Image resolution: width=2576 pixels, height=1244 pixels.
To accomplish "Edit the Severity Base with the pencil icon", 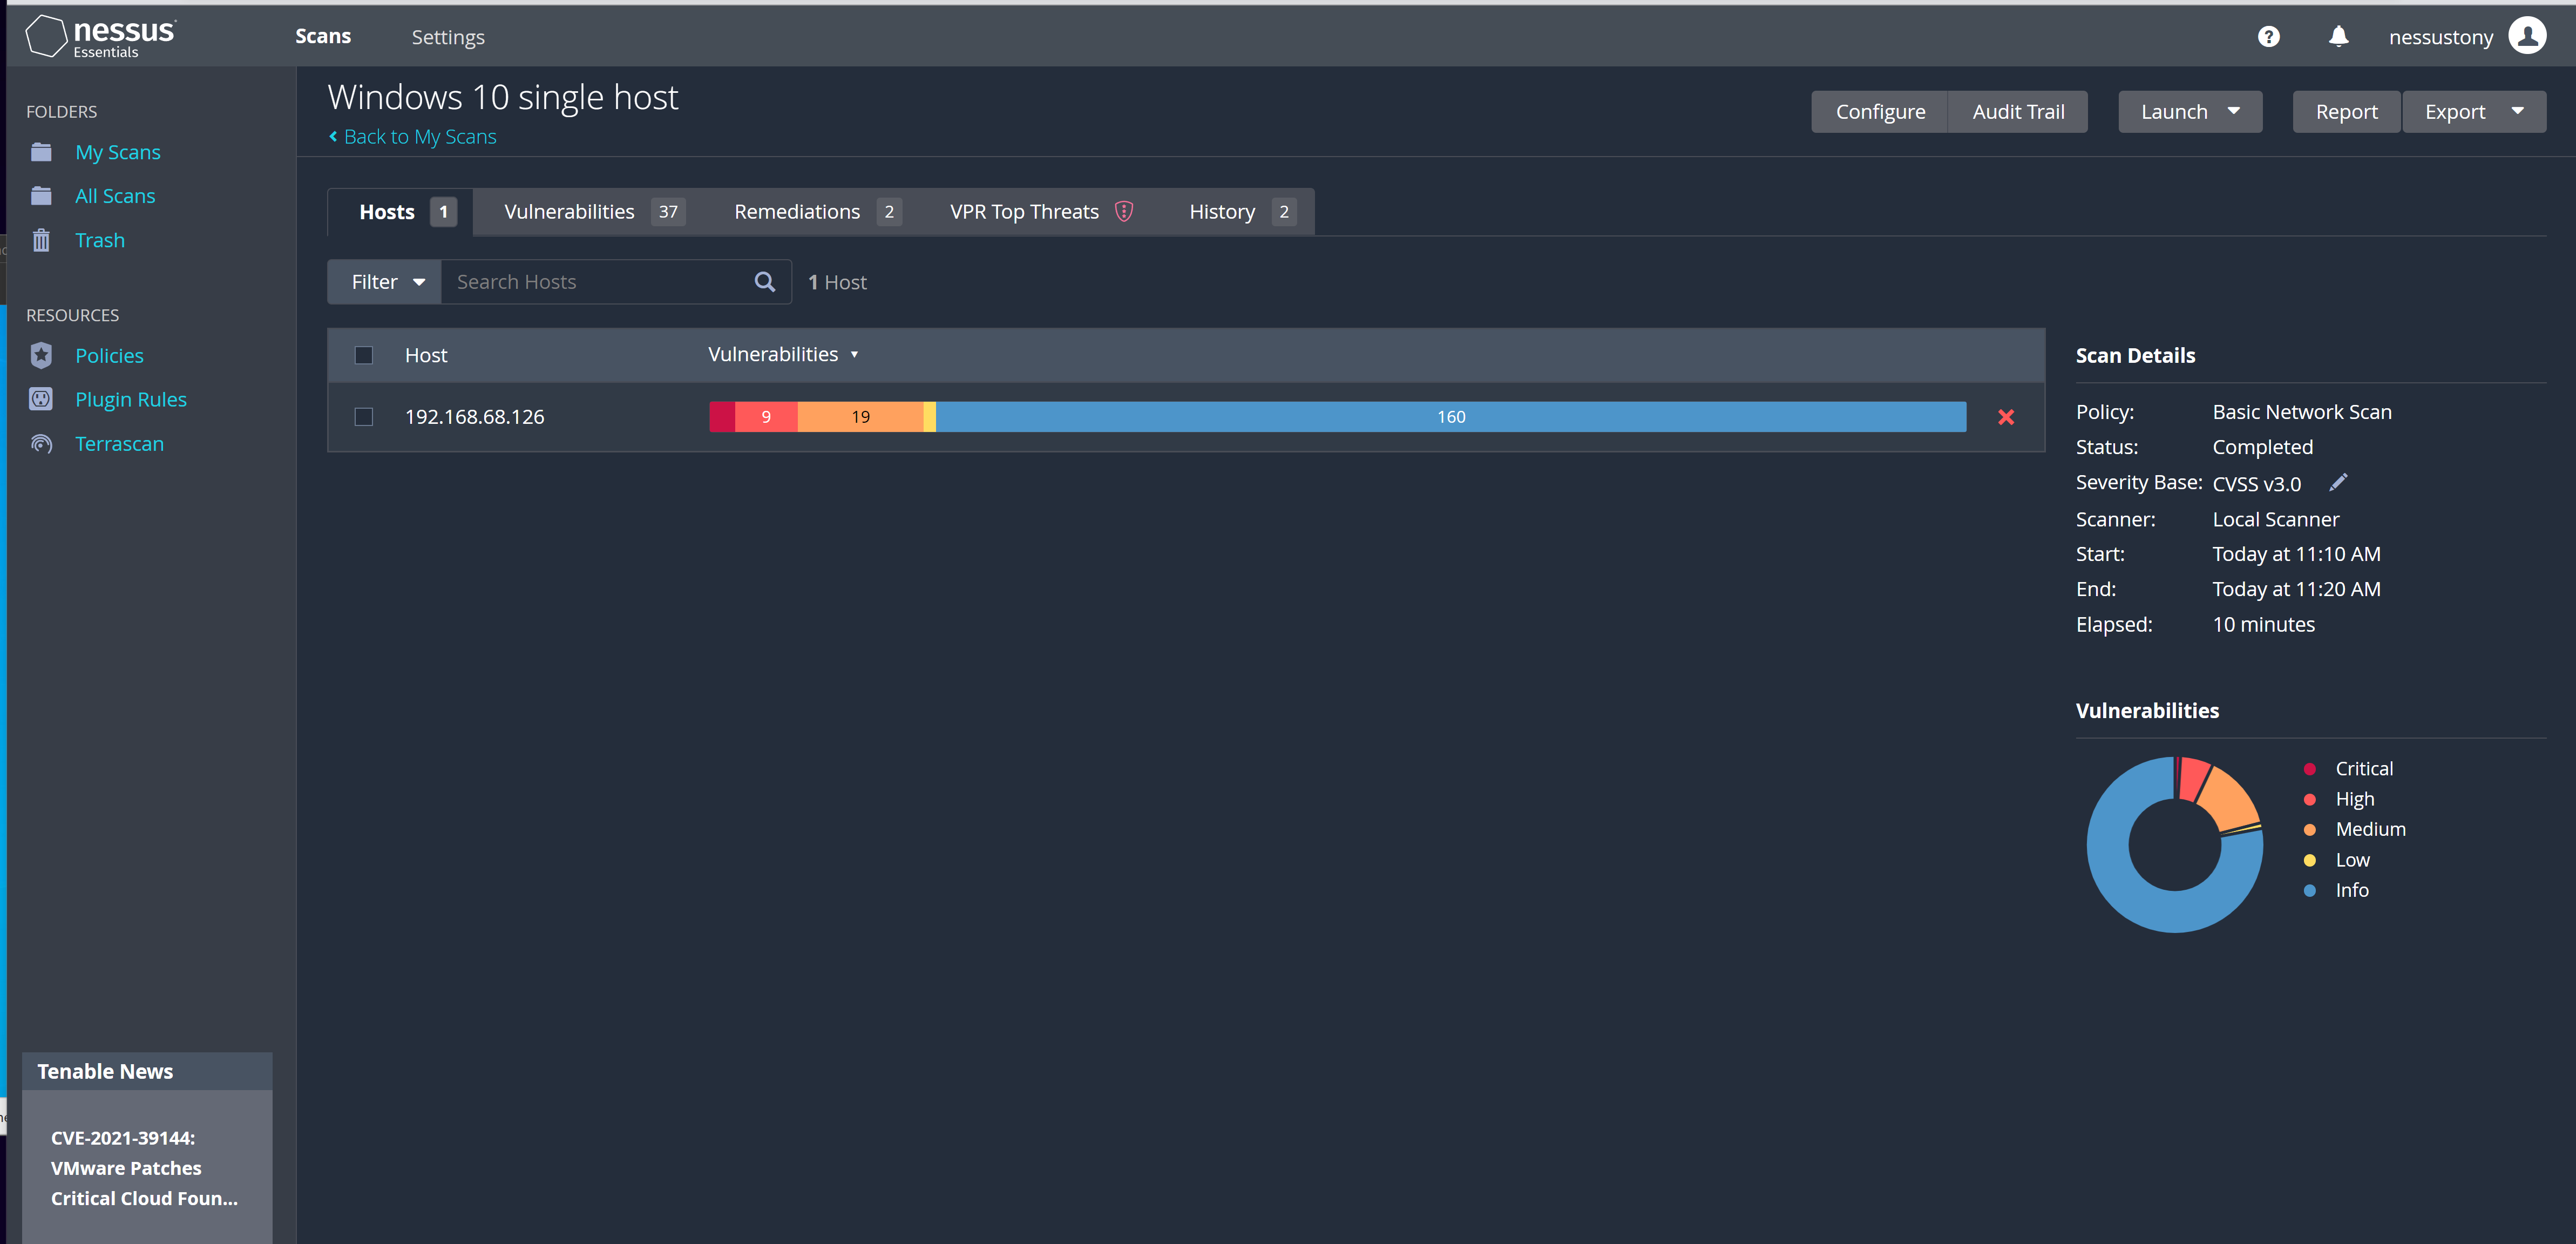I will tap(2339, 483).
